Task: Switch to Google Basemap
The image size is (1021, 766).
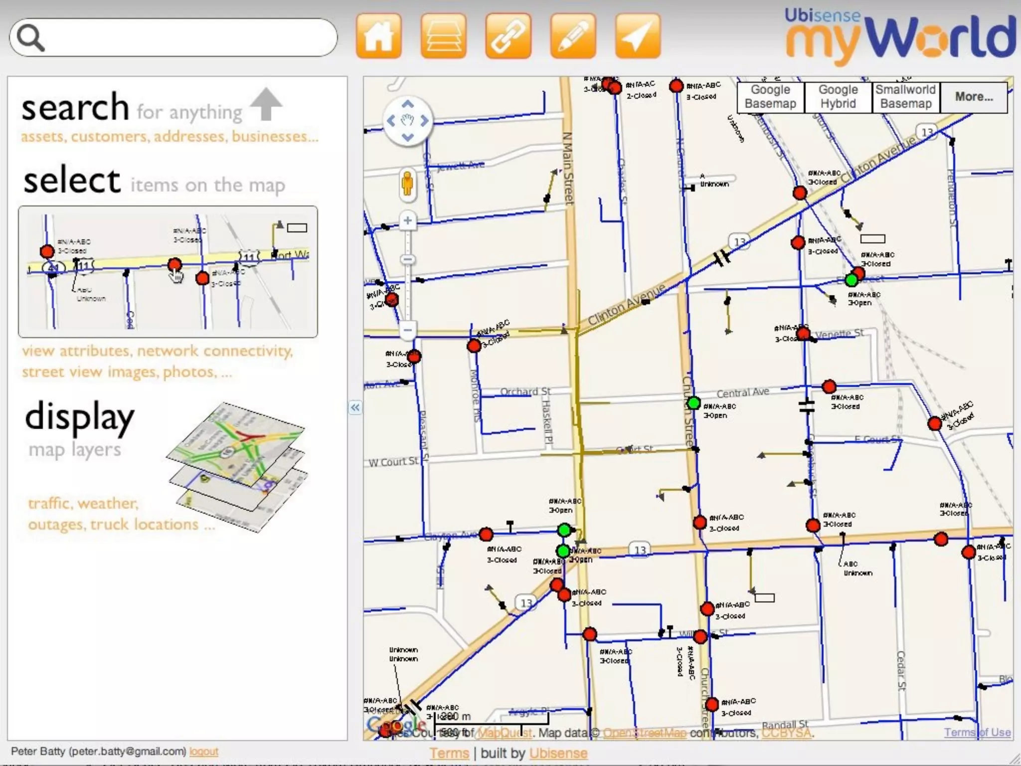Action: coord(770,97)
